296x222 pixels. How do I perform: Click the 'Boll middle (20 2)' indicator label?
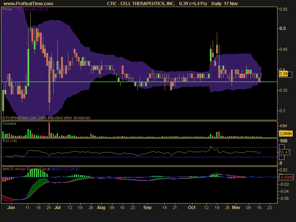[x=33, y=9]
